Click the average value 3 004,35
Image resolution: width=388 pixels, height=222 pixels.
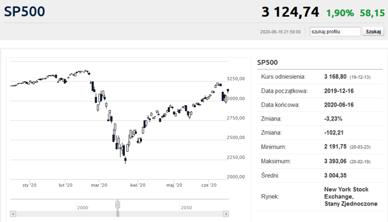point(335,175)
